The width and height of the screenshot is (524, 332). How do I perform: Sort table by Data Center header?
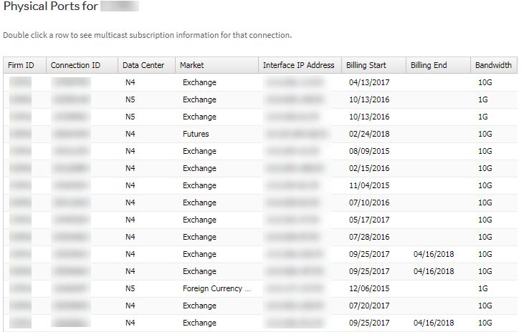click(x=146, y=65)
